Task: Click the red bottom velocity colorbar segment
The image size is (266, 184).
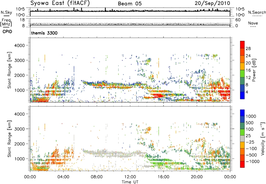Action: [242, 164]
